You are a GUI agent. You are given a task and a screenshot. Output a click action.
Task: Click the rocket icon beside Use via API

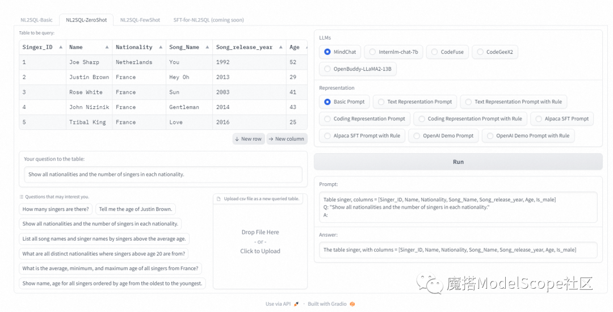click(x=297, y=304)
